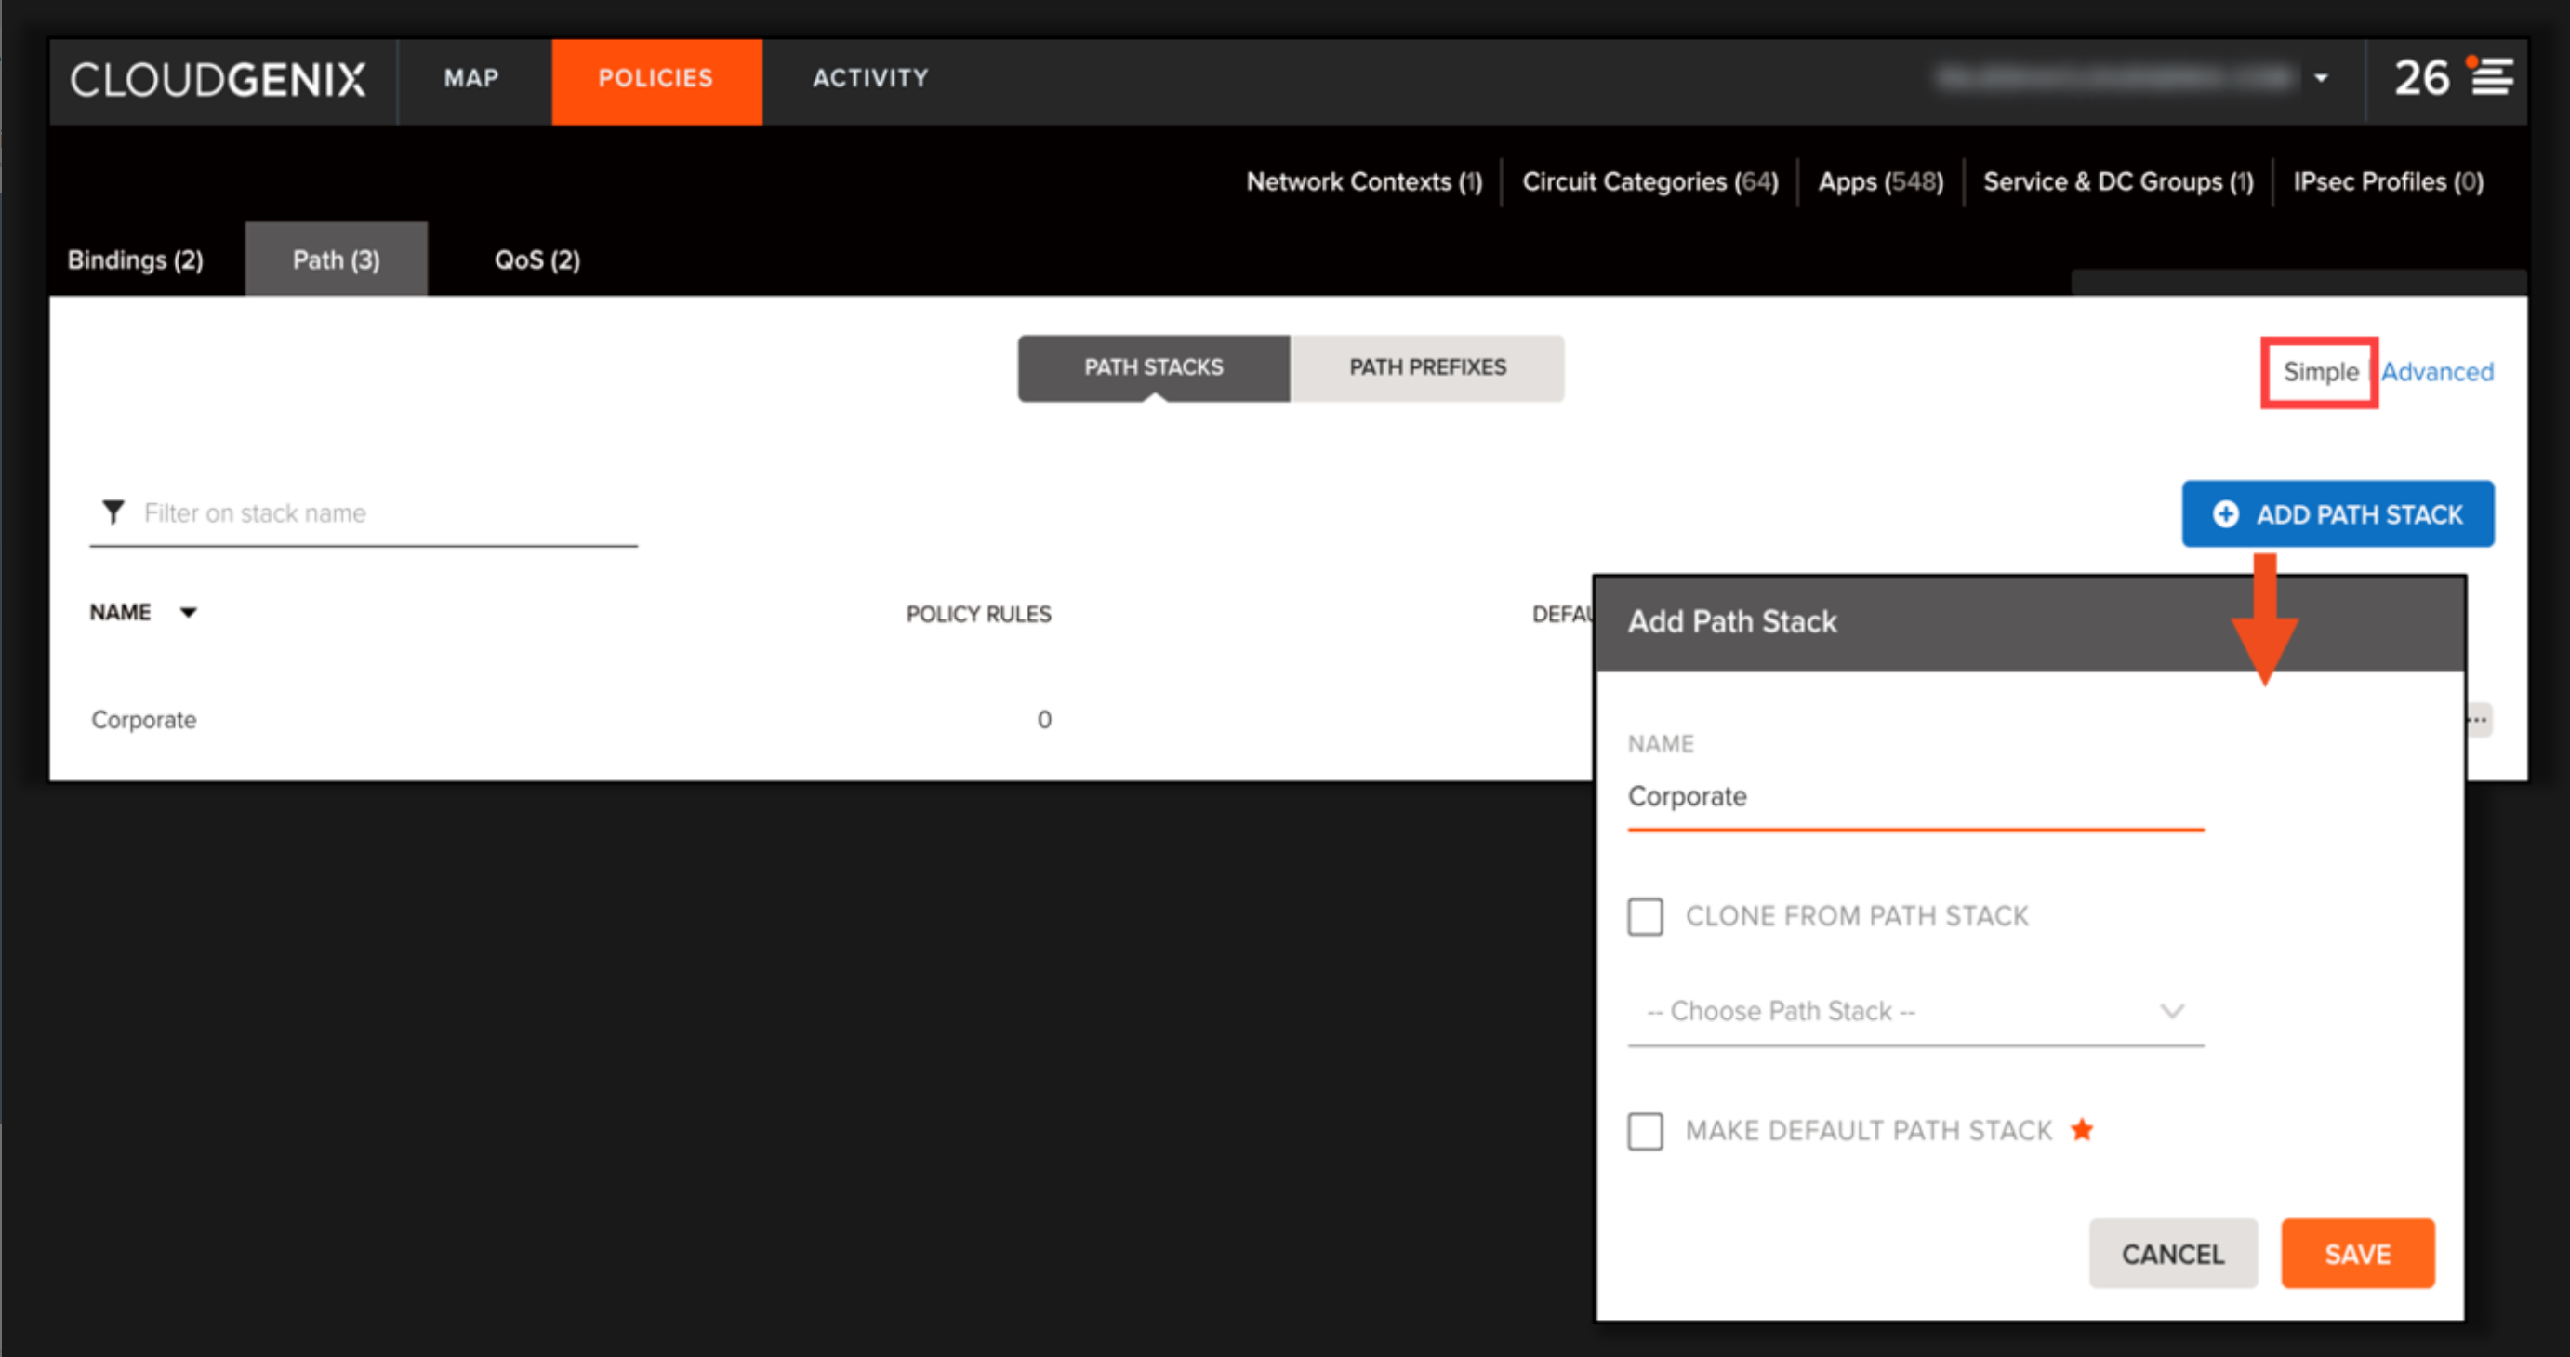Switch to the Path Prefixes tab
Screen dimensions: 2570x1357
1426,367
